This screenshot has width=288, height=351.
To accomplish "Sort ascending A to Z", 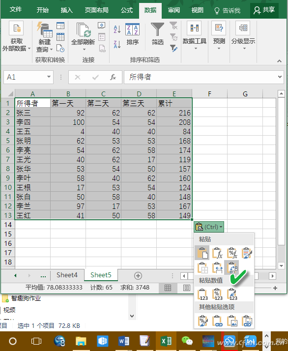I will pyautogui.click(x=117, y=29).
